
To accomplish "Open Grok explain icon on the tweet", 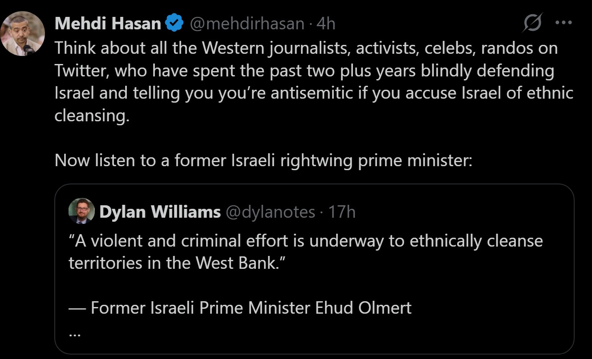I will (x=532, y=23).
